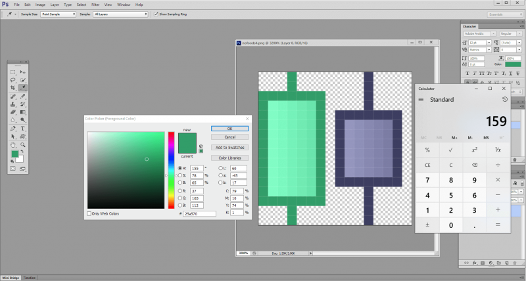526x281 pixels.
Task: Click Add to Swatches button
Action: [x=229, y=148]
